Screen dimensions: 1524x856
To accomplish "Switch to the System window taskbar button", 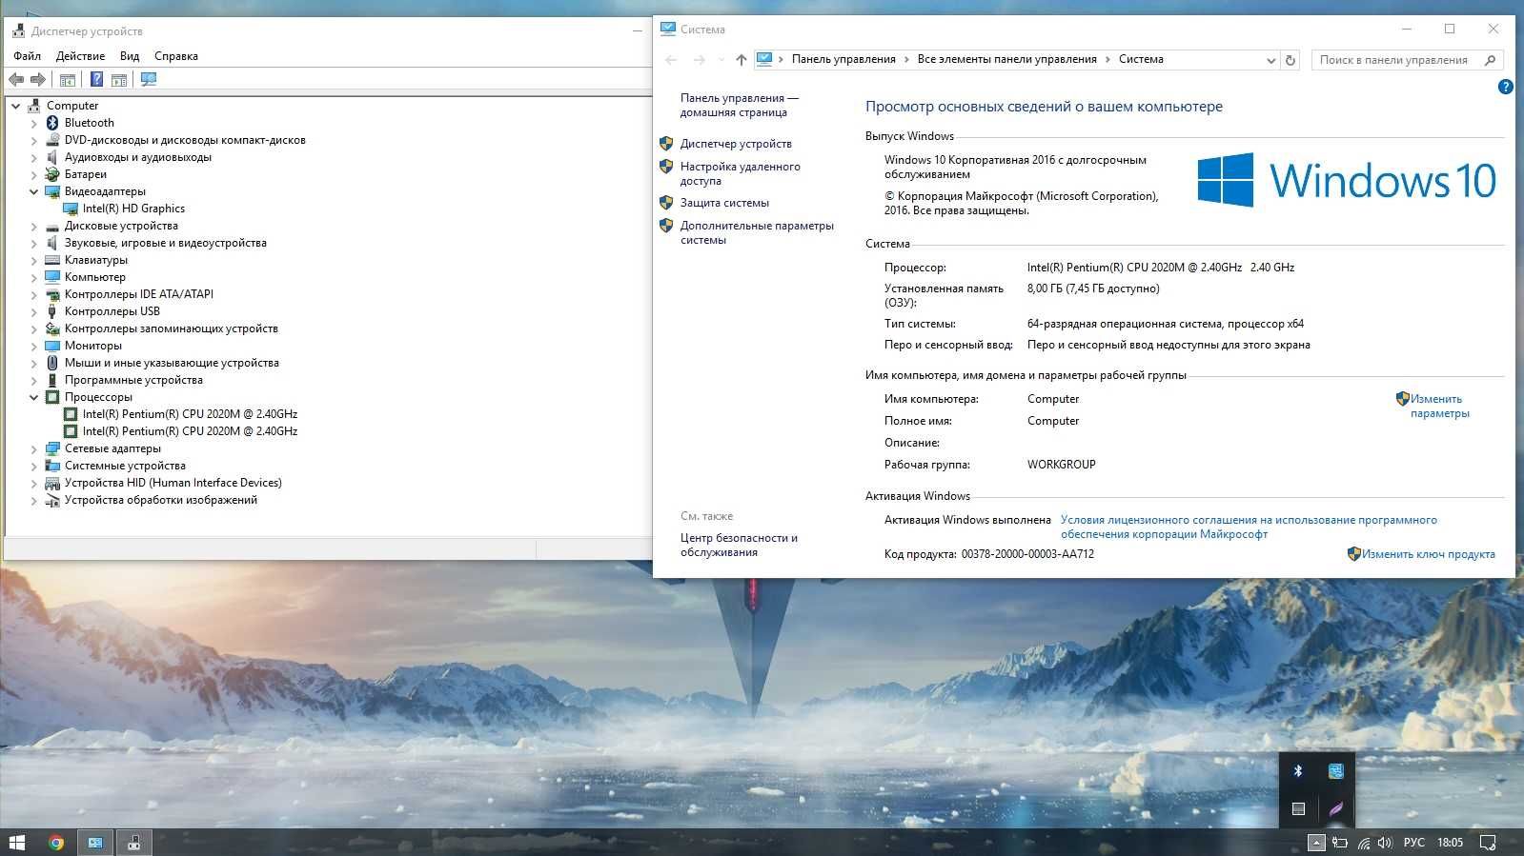I will tap(95, 842).
